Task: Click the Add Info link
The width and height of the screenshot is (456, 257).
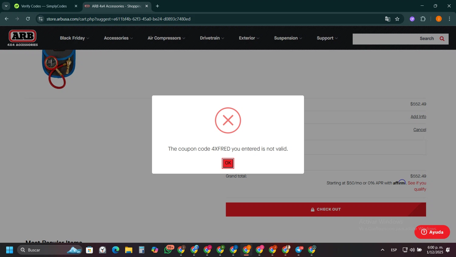Action: point(418,117)
